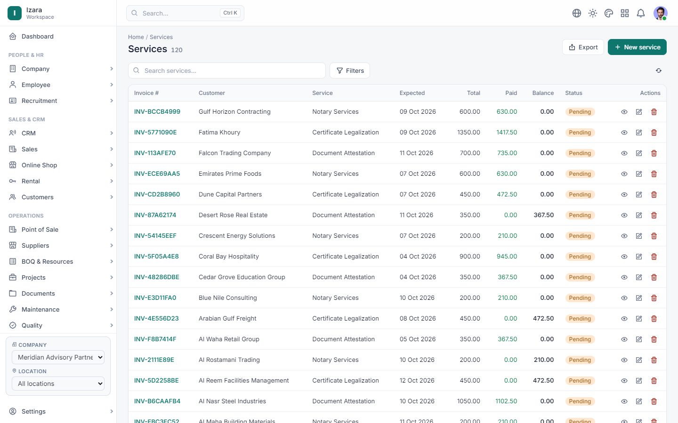Open the All locations dropdown
Viewport: 678px width, 423px height.
click(x=58, y=384)
